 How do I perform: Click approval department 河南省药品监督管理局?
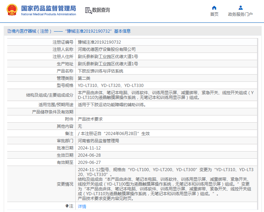[98, 141]
